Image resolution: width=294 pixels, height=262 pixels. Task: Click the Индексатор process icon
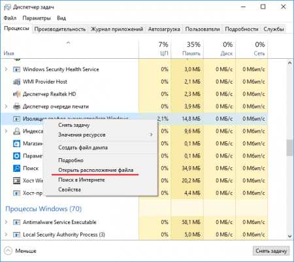16,131
